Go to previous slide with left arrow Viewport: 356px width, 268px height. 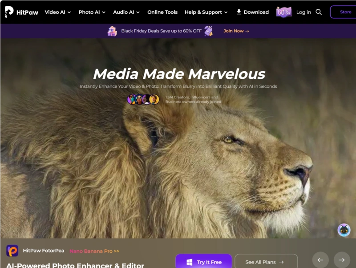tap(320, 260)
